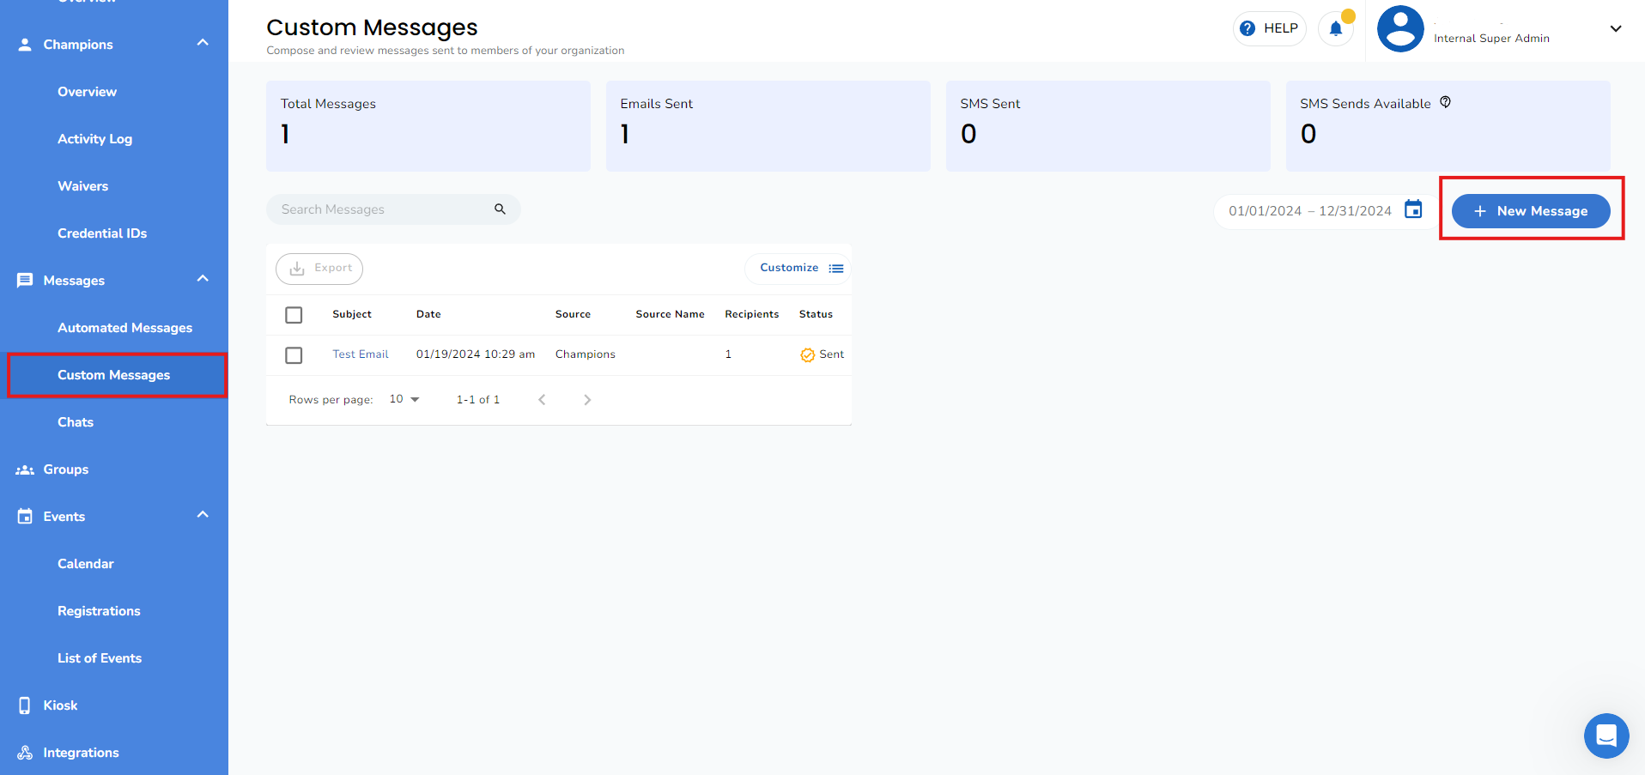This screenshot has width=1645, height=775.
Task: Open the Test Email message link
Action: click(x=361, y=354)
